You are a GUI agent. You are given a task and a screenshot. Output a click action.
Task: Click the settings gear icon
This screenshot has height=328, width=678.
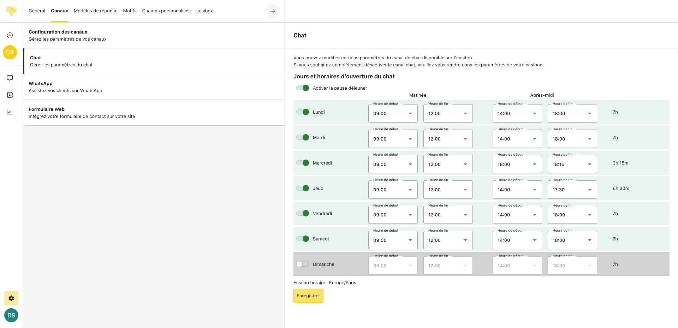pos(11,298)
